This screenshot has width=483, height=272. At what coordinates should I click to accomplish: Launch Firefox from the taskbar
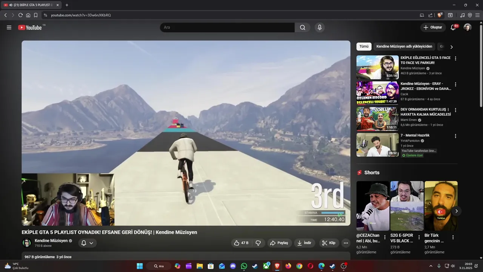coord(288,266)
